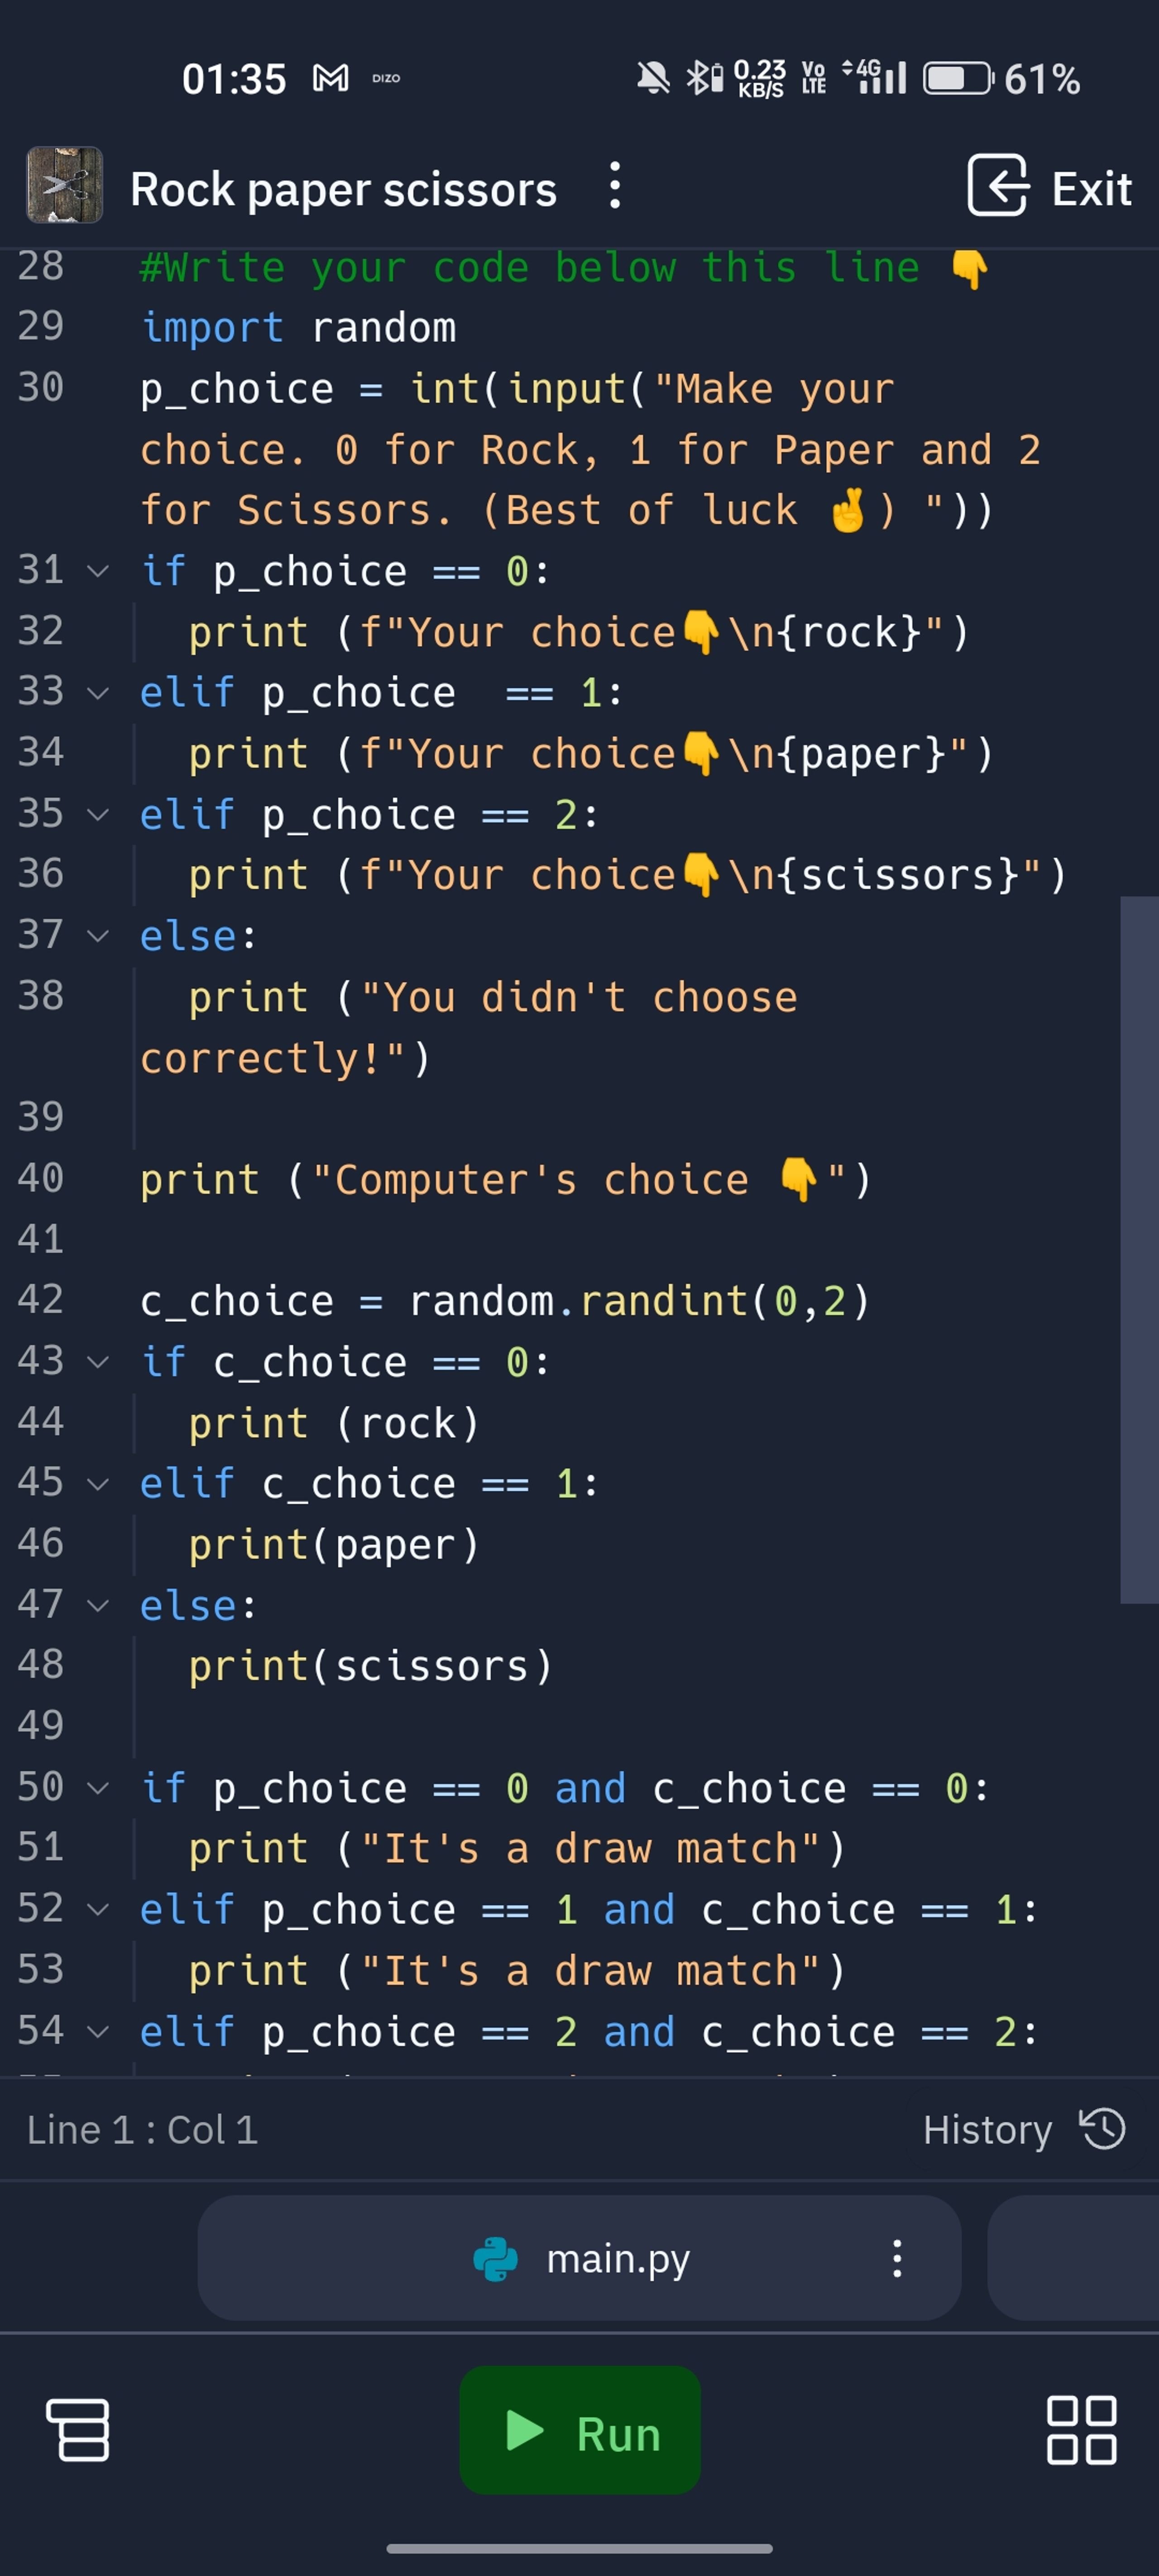Tap the Rock paper scissors project thumbnail

(64, 185)
